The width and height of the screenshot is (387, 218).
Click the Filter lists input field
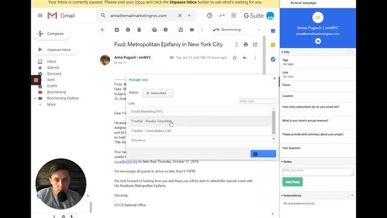(258, 101)
